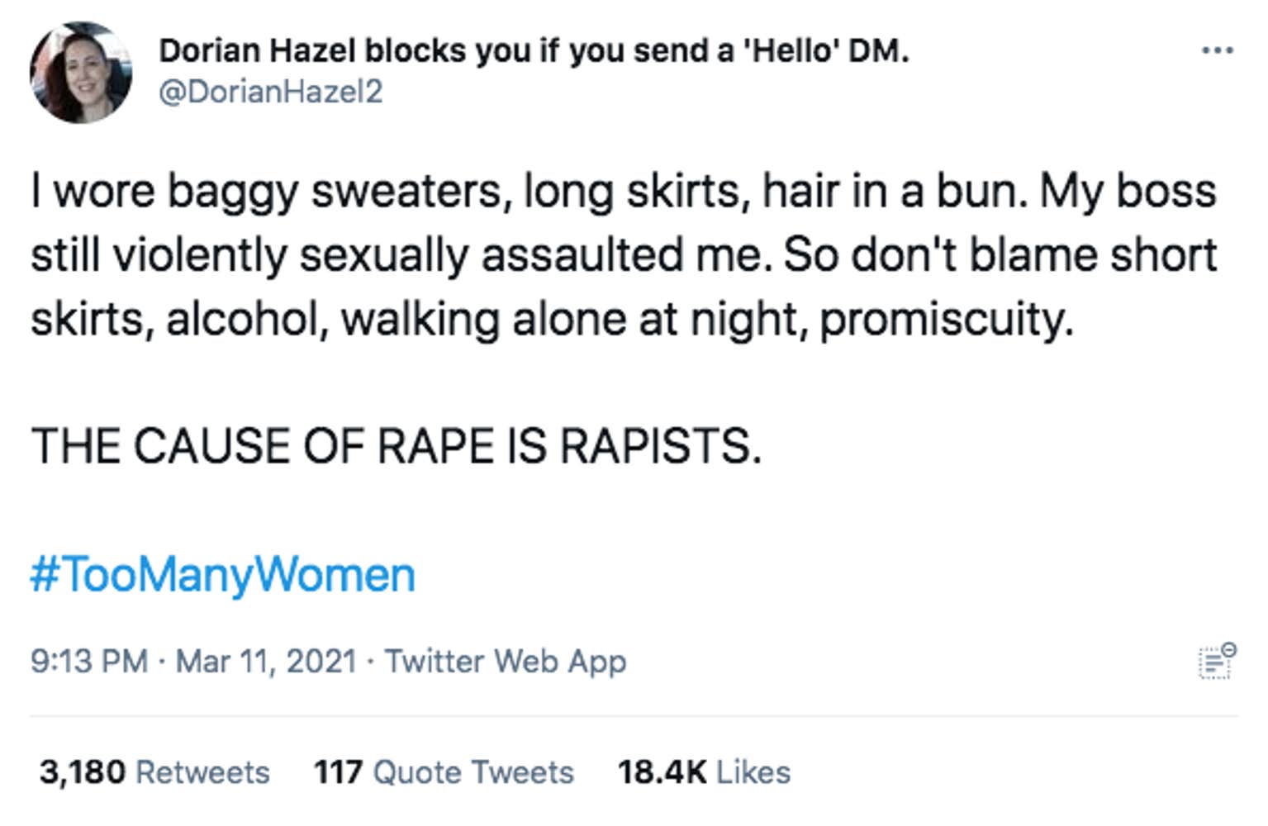1268x826 pixels.
Task: Open the @DorianHazel2 handle link
Action: coord(270,92)
